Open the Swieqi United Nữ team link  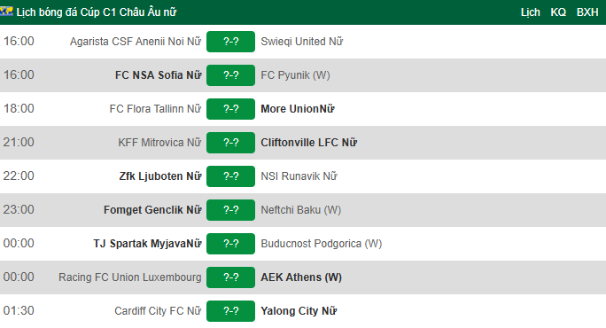302,42
